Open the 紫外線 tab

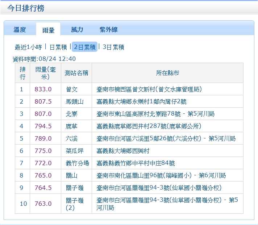tap(109, 30)
